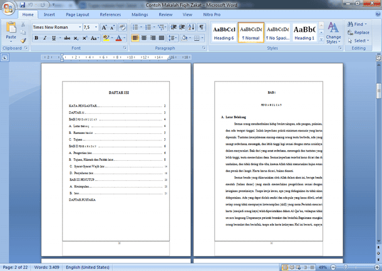Click the Clear Formatting icon
Image resolution: width=382 pixels, height=271 pixels.
[x=122, y=28]
